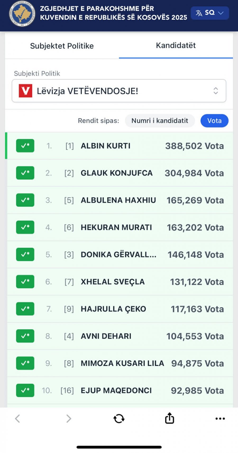
Task: Click the red Vetëvendosje V logo
Action: click(26, 91)
